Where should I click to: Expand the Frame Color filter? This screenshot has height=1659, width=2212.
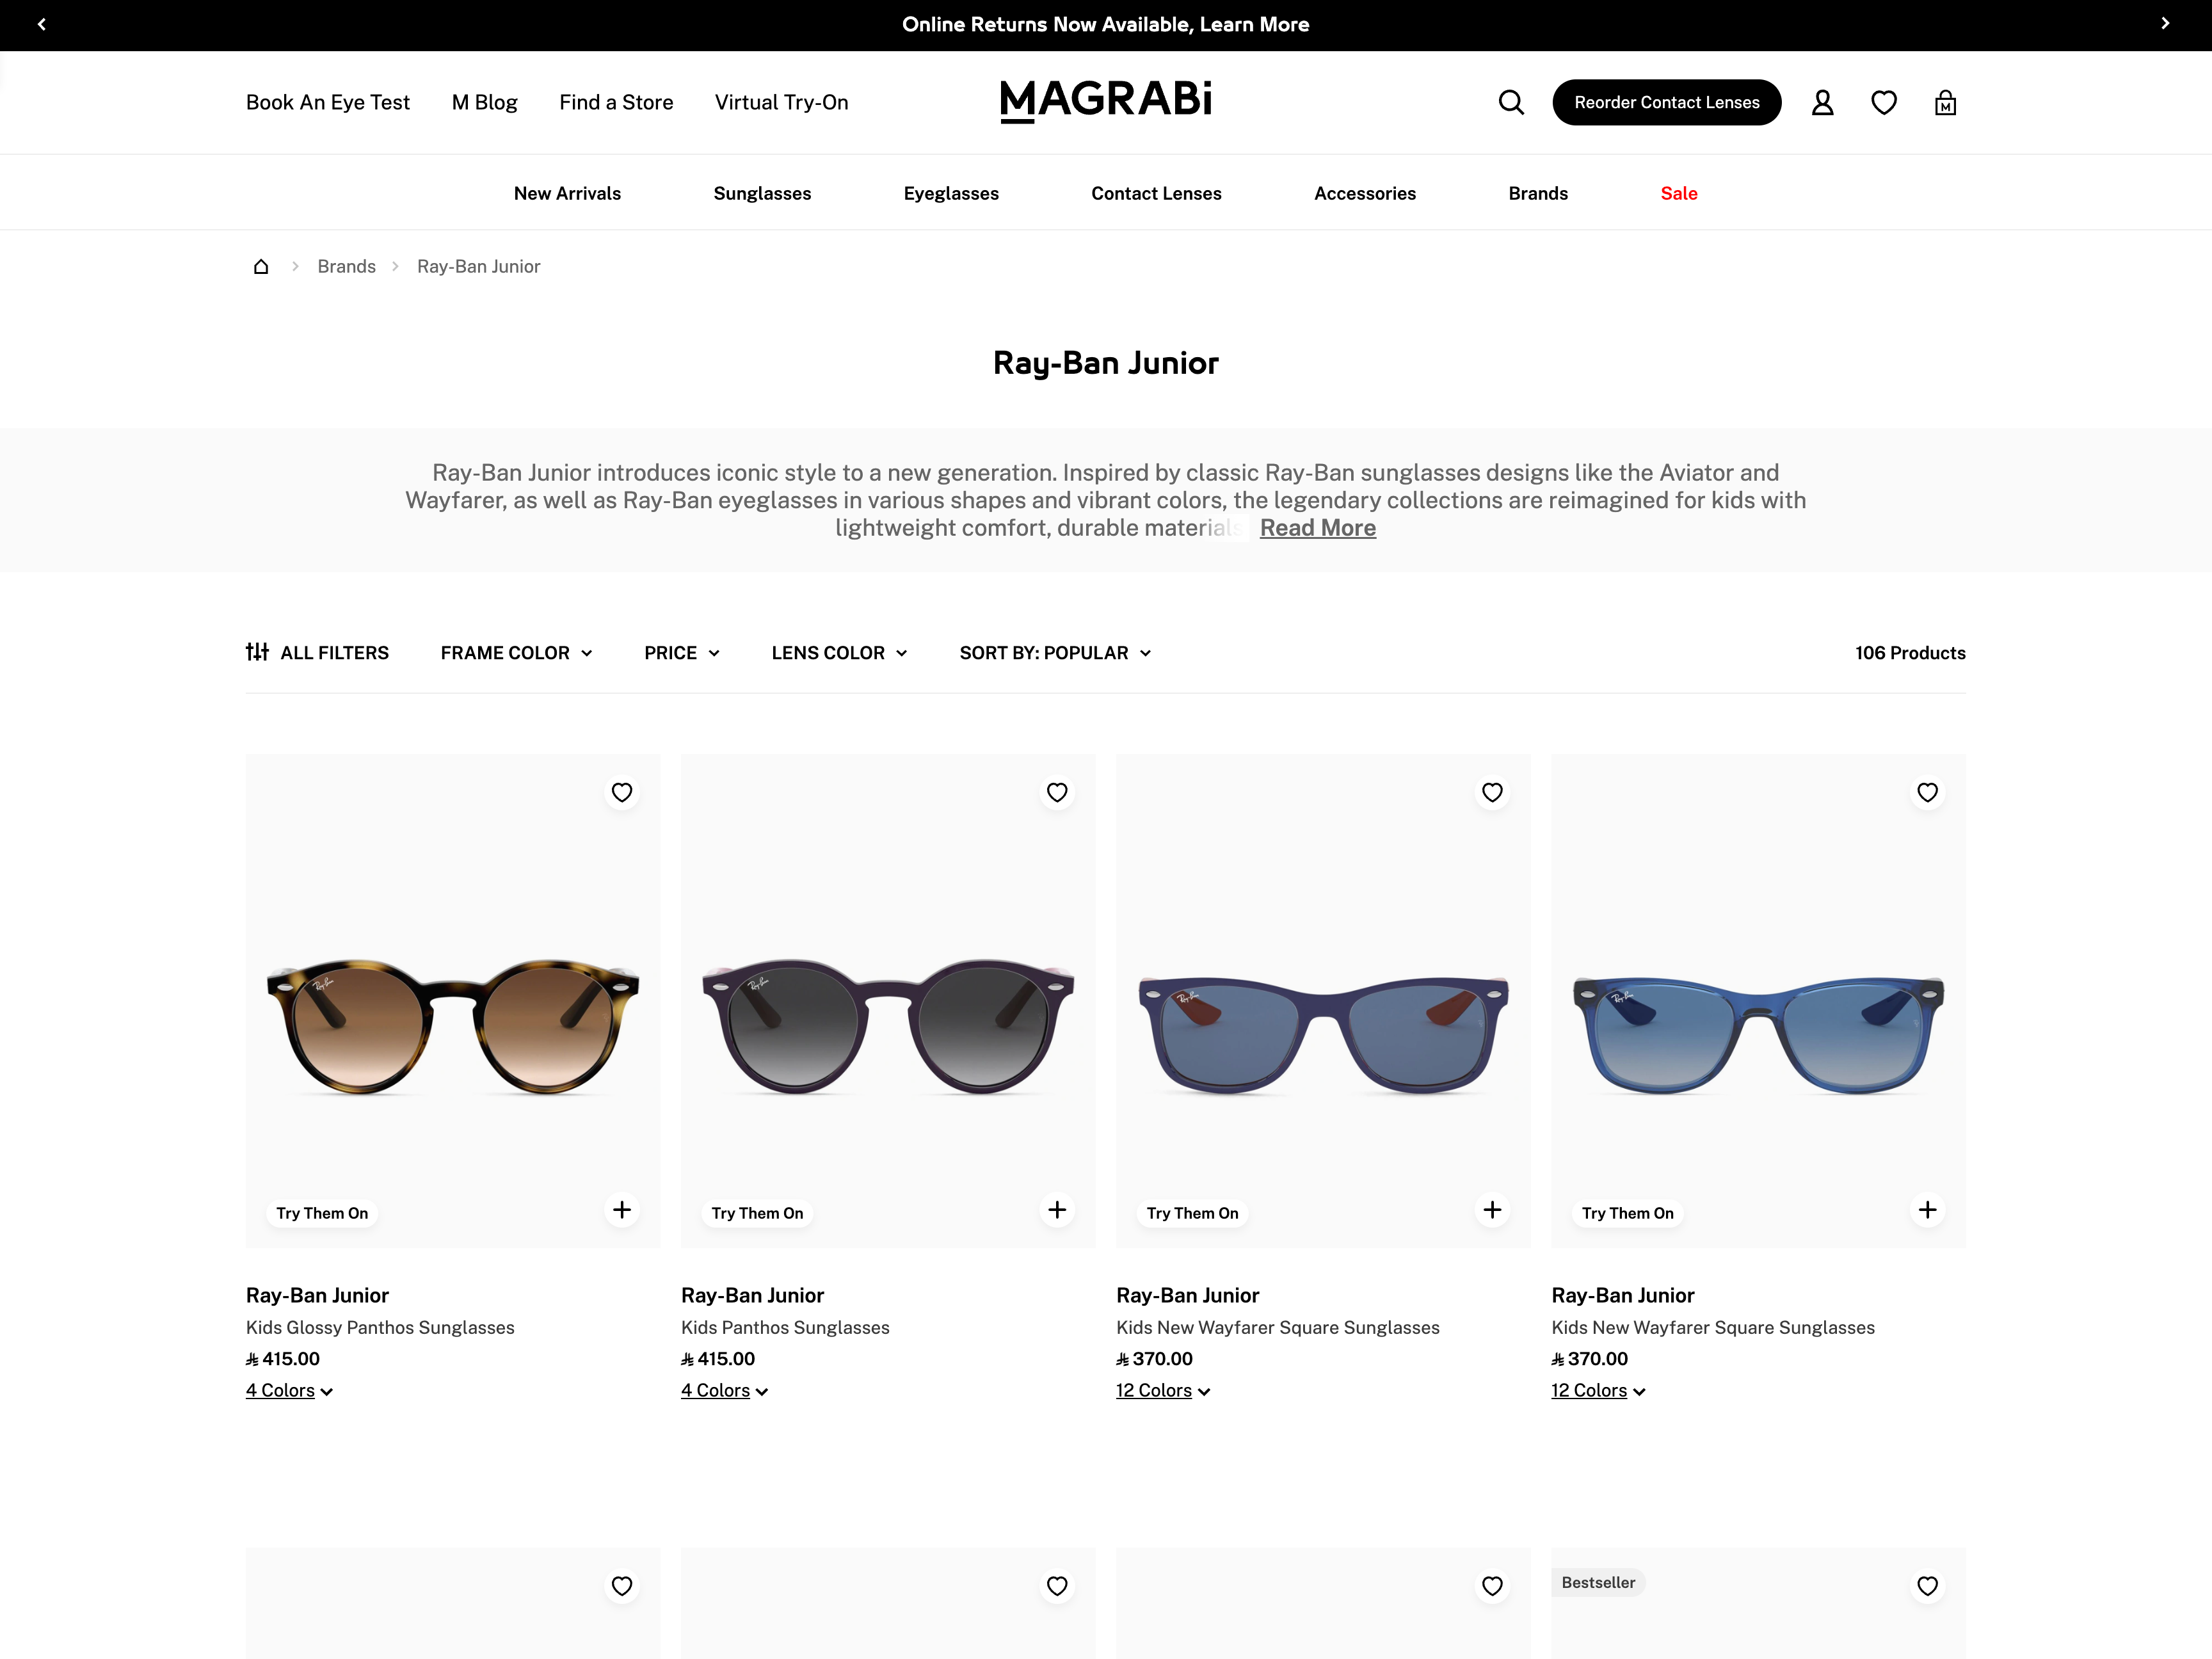(516, 653)
